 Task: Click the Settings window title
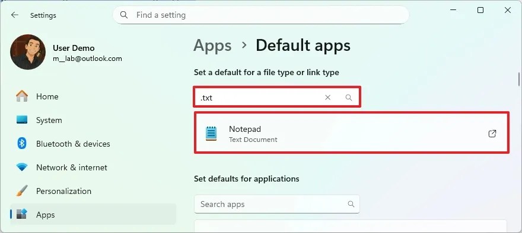43,15
